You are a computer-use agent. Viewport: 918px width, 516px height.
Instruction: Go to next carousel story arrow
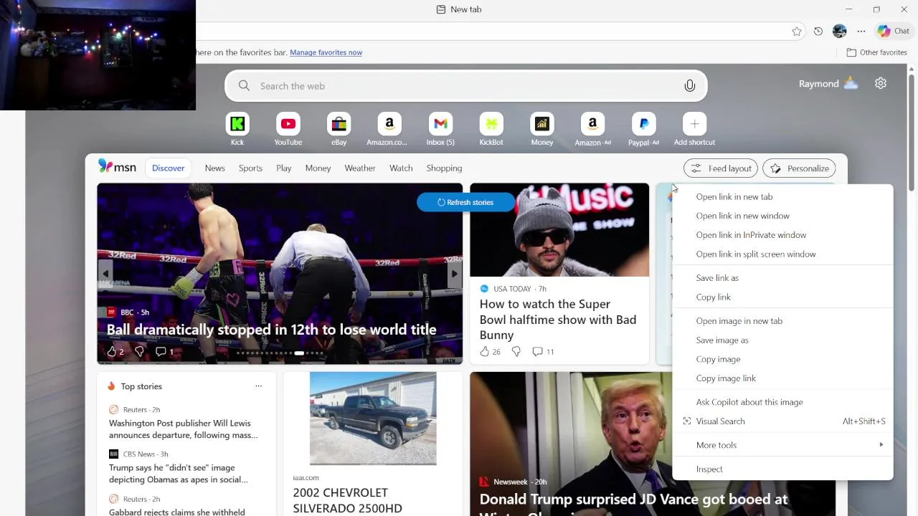[x=454, y=274]
